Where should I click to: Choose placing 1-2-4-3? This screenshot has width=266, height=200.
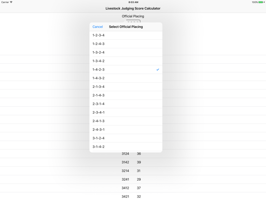point(126,44)
